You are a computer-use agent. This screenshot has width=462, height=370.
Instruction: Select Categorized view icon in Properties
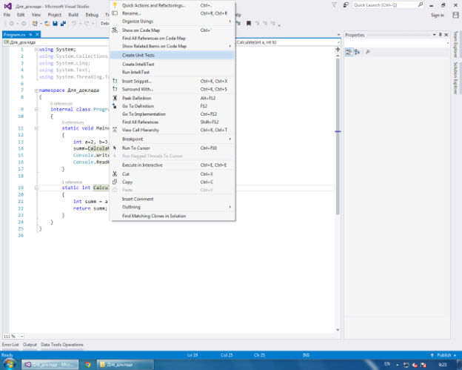349,52
